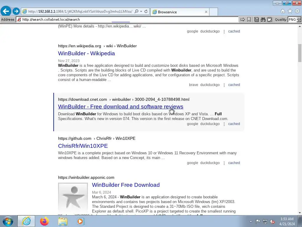Viewport: 302px width, 227px height.
Task: Click the Nov 27, 2023 date text
Action: (69, 61)
